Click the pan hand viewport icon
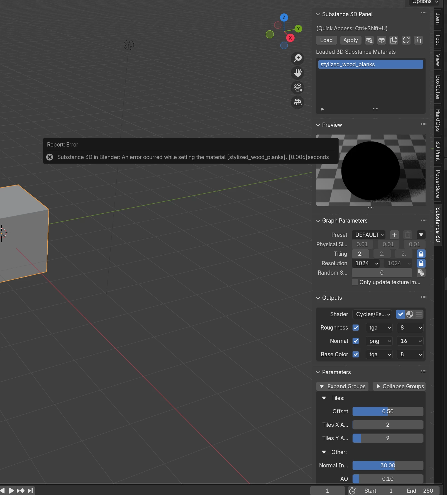Image resolution: width=447 pixels, height=495 pixels. pyautogui.click(x=298, y=73)
